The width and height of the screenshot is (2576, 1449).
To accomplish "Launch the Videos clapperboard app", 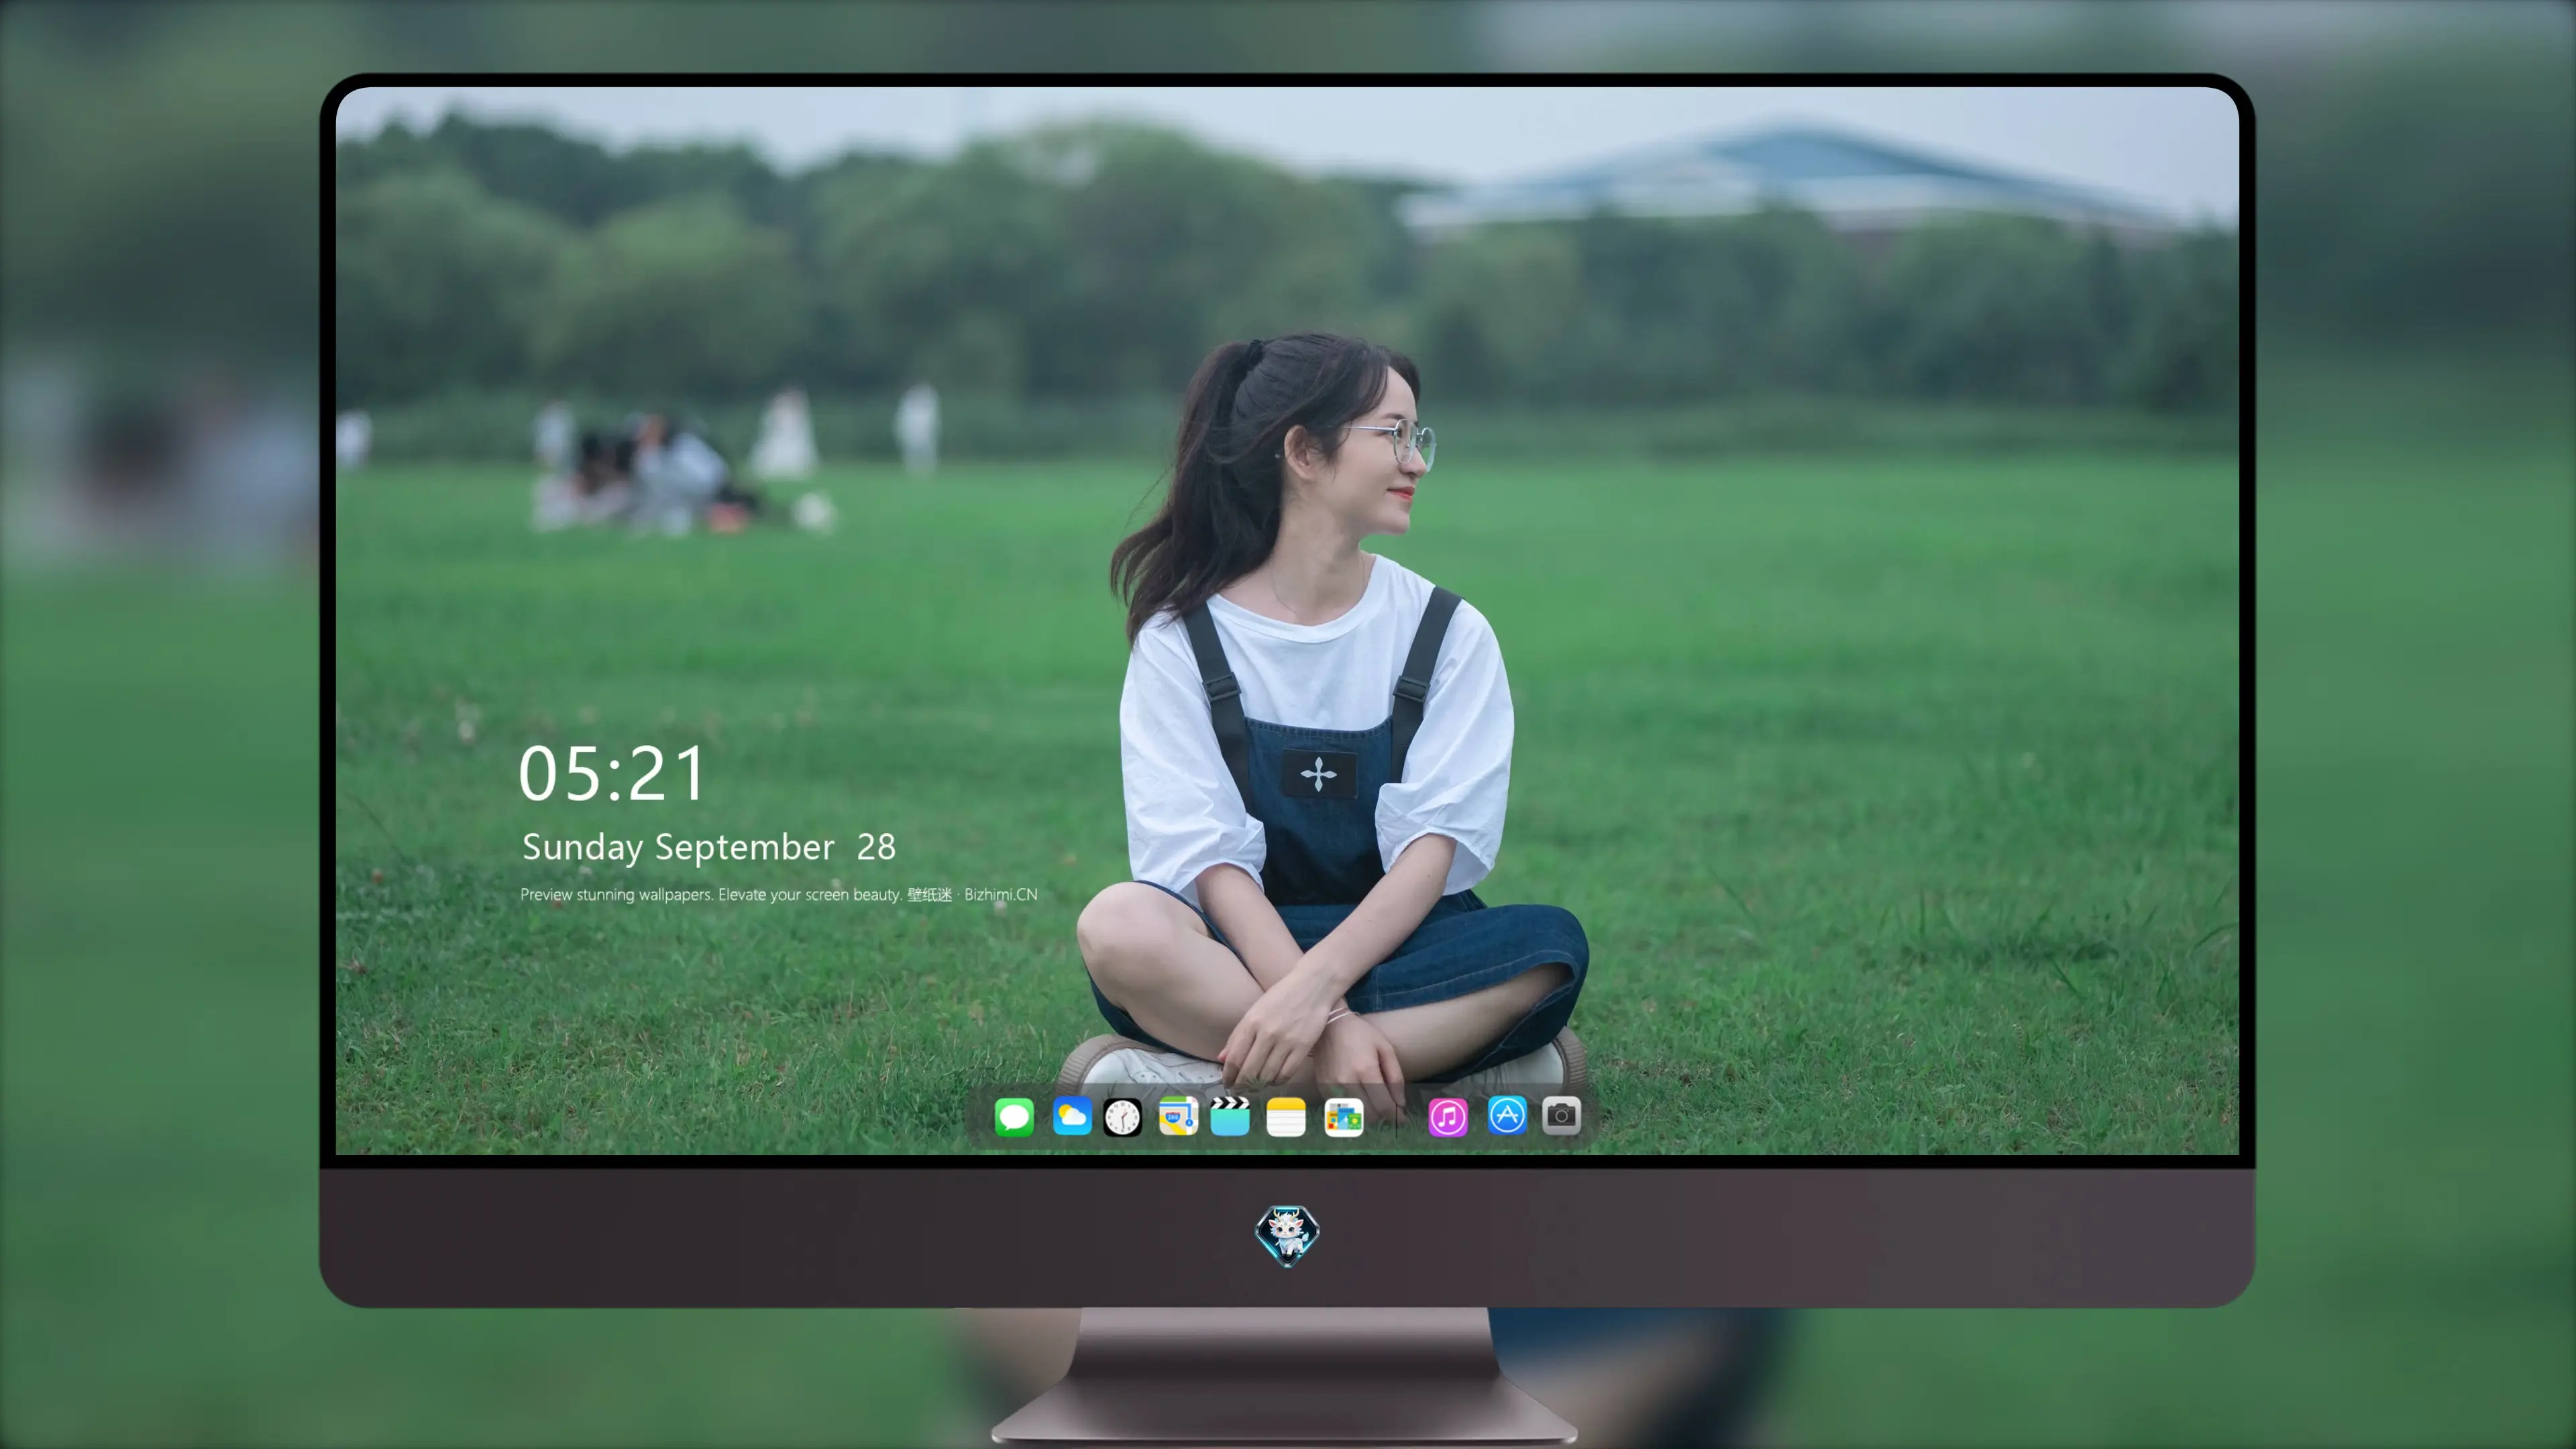I will click(x=1230, y=1116).
